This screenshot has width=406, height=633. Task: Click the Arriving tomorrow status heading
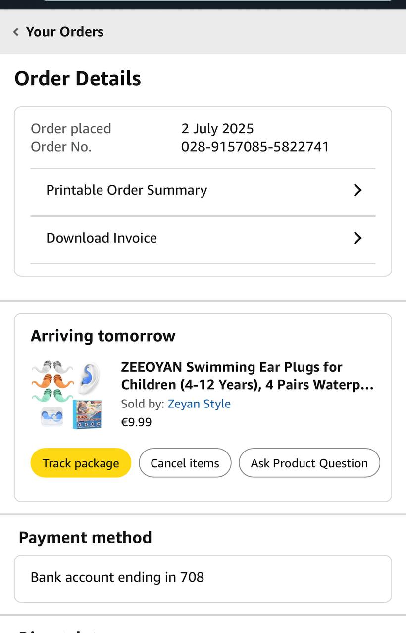coord(103,336)
